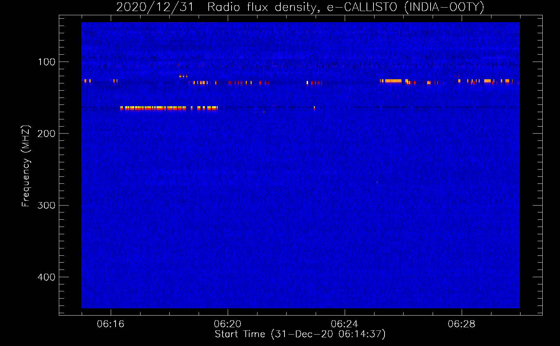
Task: Click the 300 frequency tick label
Action: tap(47, 206)
